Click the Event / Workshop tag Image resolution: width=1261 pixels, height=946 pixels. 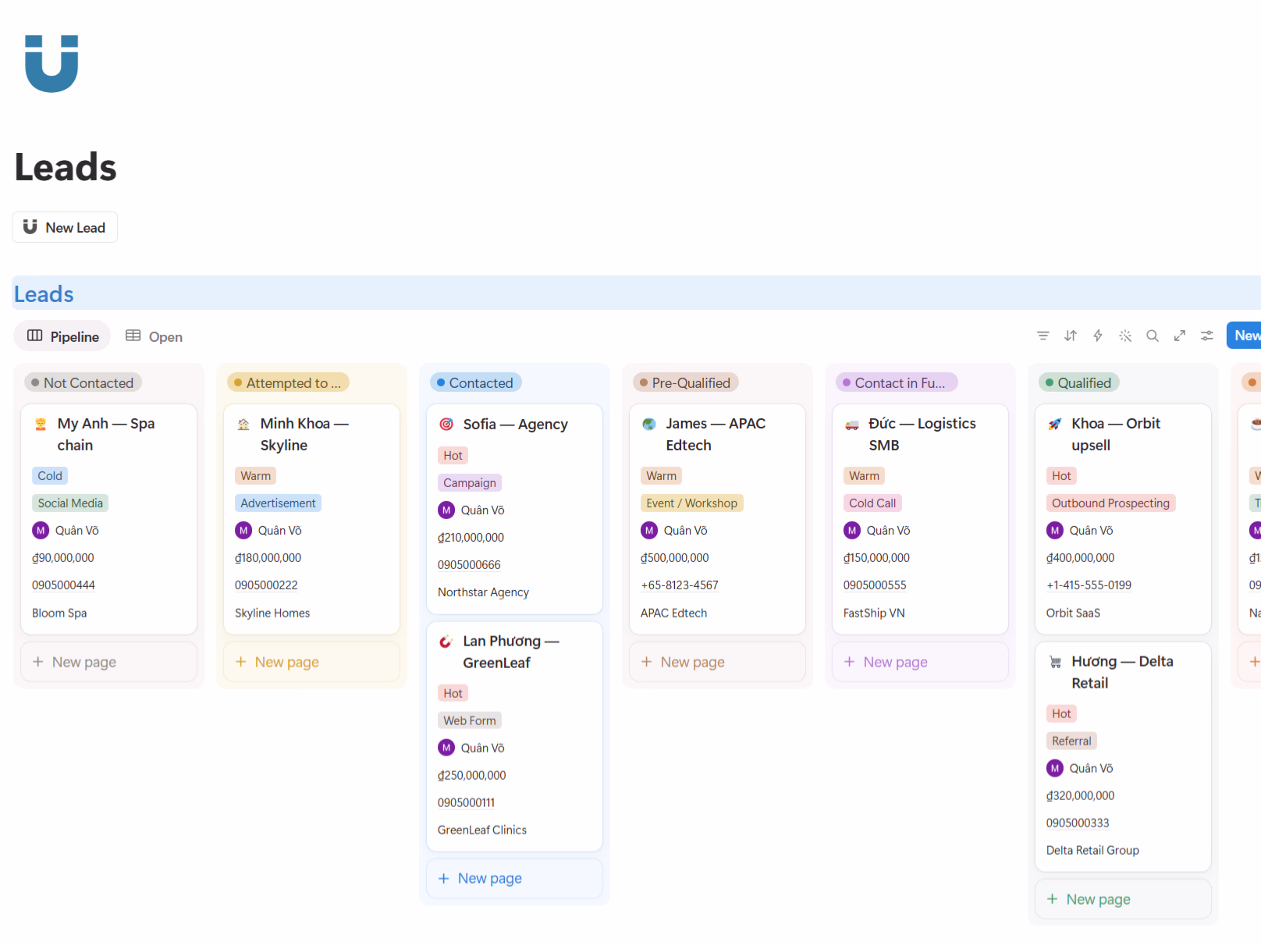pyautogui.click(x=691, y=503)
